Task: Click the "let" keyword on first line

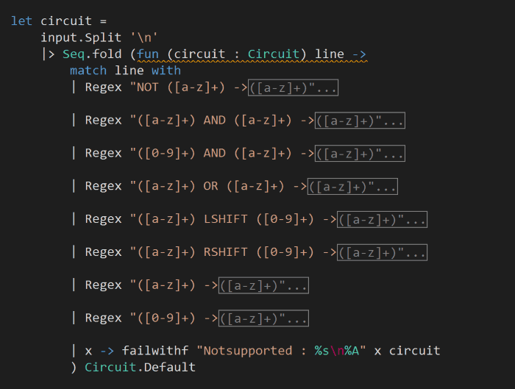Action: pyautogui.click(x=22, y=21)
